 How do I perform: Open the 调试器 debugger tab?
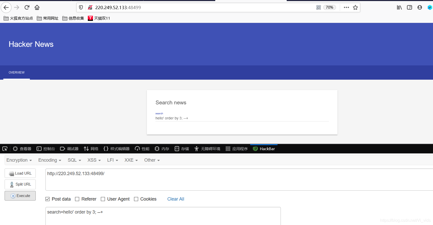point(69,149)
